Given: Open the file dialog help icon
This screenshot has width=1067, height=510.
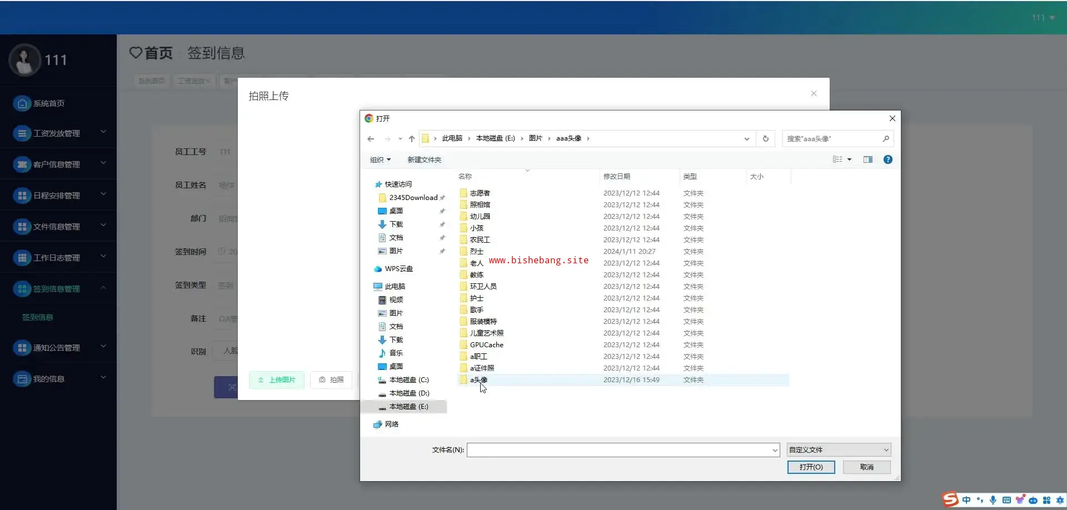Looking at the screenshot, I should (x=887, y=159).
